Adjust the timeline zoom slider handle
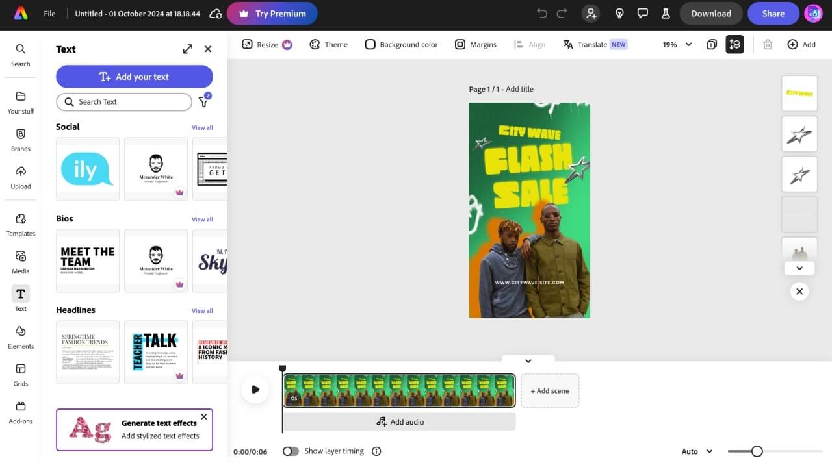This screenshot has width=832, height=465. coord(757,451)
